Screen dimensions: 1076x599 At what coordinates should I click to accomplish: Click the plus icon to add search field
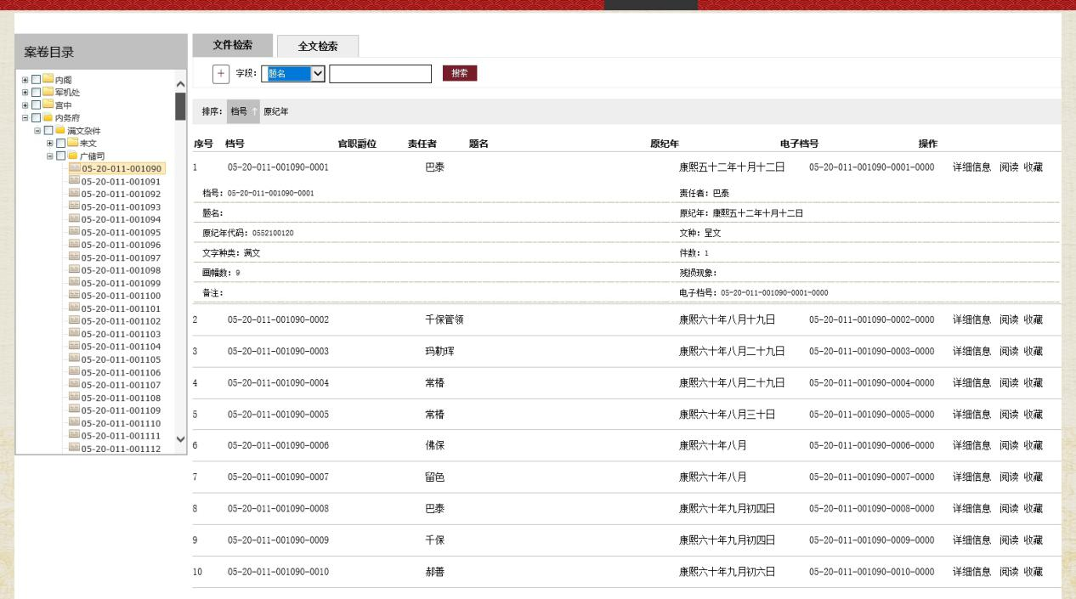coord(222,74)
